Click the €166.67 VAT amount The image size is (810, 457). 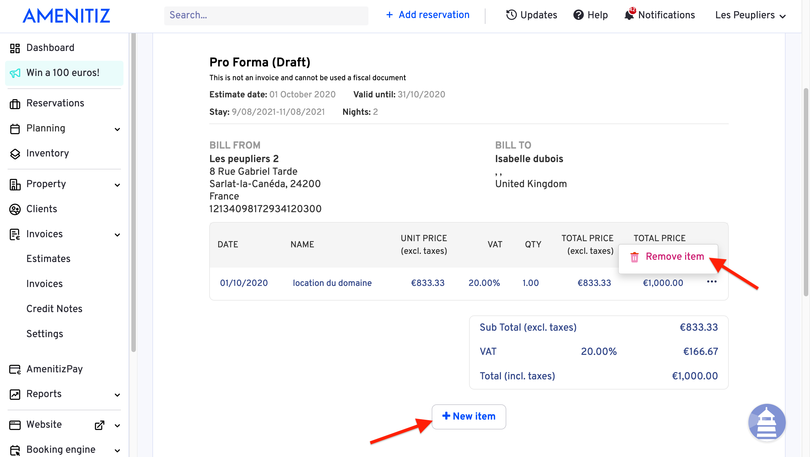pyautogui.click(x=701, y=352)
